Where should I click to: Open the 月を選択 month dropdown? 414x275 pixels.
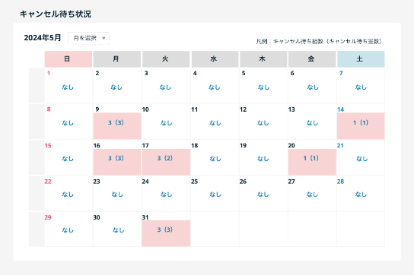pyautogui.click(x=88, y=38)
